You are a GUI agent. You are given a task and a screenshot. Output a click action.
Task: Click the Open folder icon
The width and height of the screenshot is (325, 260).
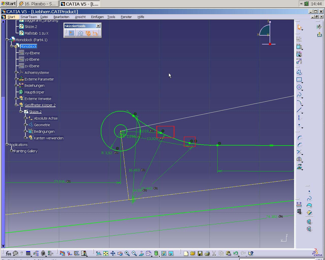click(193, 253)
